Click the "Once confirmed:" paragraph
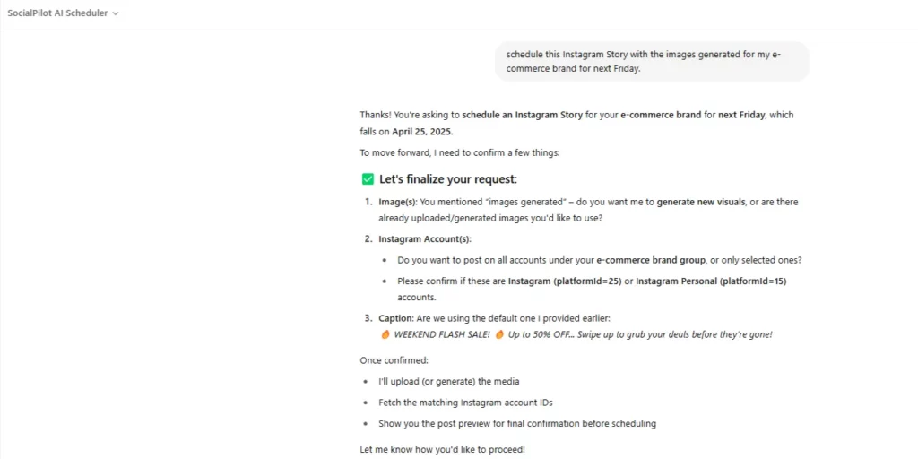 point(394,360)
